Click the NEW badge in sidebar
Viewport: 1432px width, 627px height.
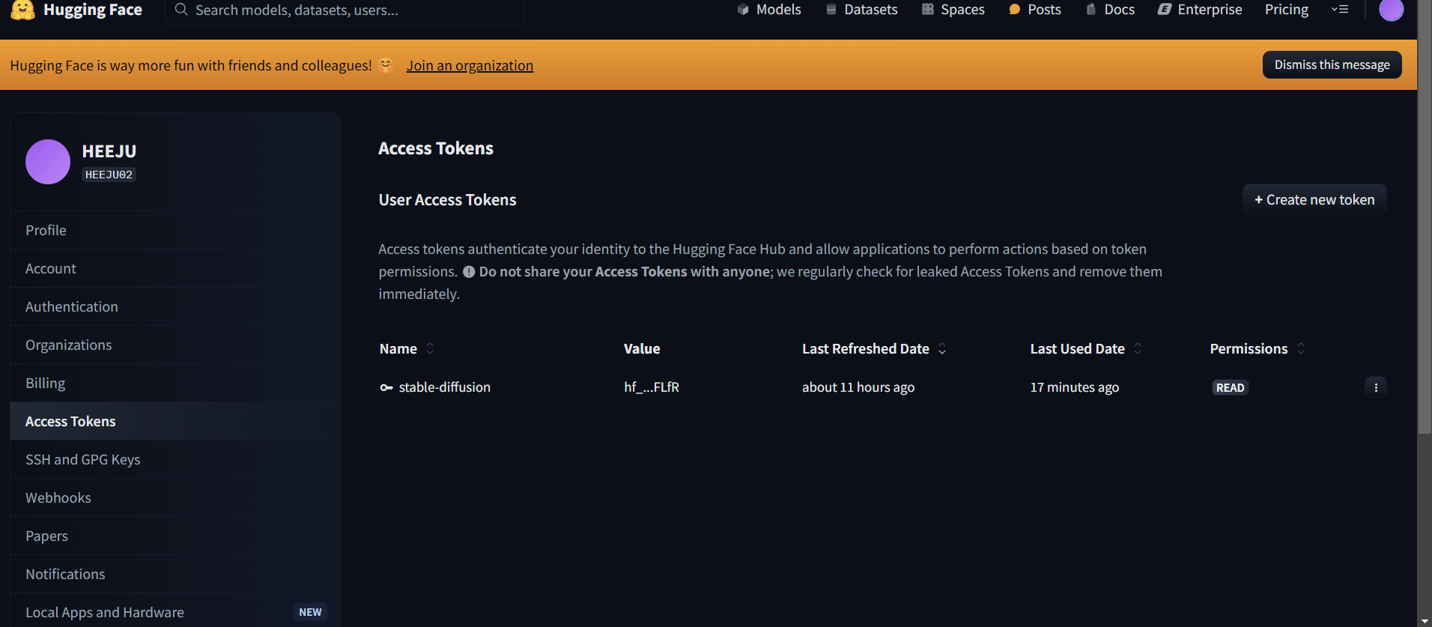310,612
